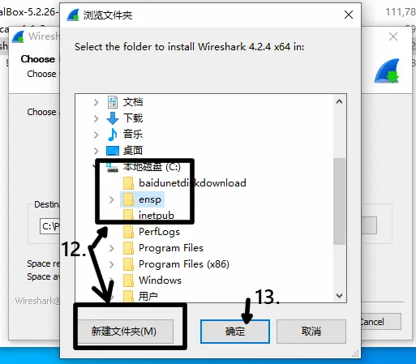The height and width of the screenshot is (364, 416).
Task: Select the inetpub folder
Action: coord(157,216)
